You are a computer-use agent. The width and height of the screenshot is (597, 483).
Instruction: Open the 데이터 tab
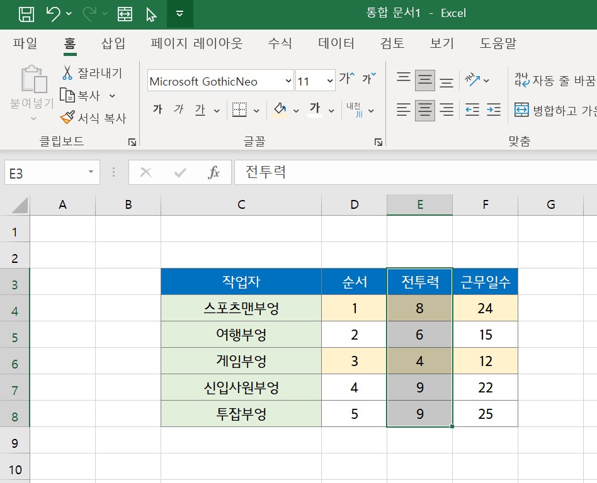336,43
